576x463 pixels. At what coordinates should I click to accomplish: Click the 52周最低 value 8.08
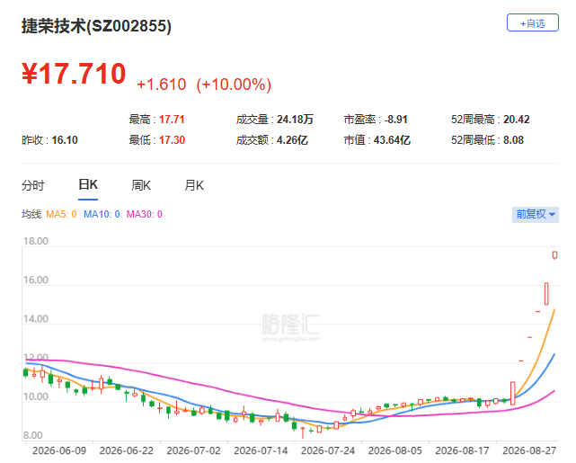point(513,140)
